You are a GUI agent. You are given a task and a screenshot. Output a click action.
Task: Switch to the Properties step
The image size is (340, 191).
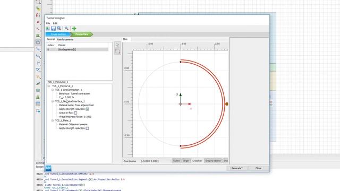pos(82,34)
